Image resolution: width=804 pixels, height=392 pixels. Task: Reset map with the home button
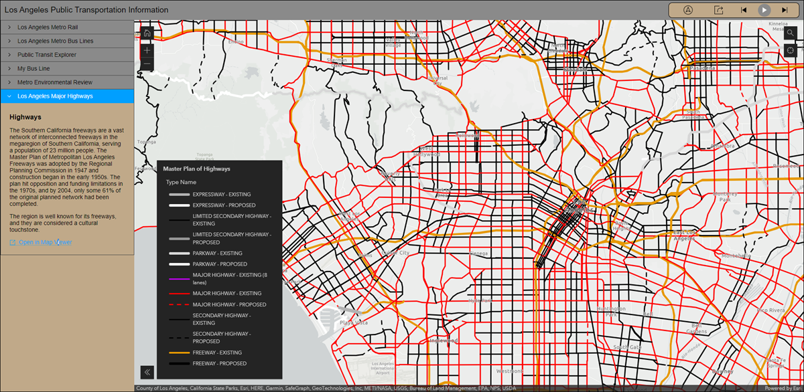[147, 33]
